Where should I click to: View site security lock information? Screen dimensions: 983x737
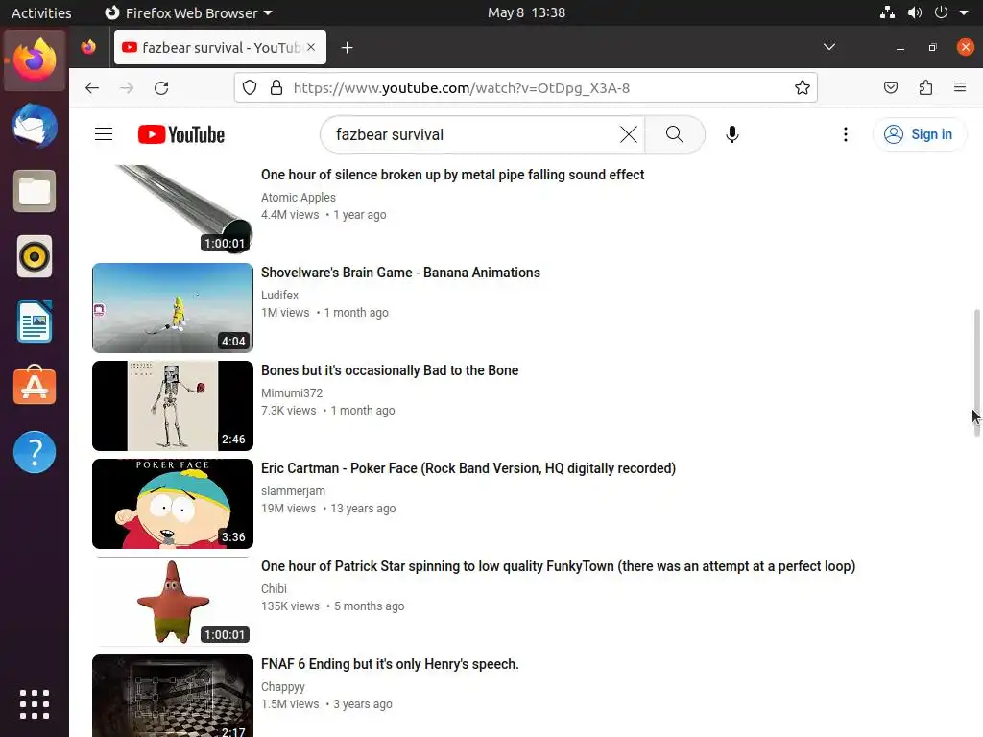point(276,87)
